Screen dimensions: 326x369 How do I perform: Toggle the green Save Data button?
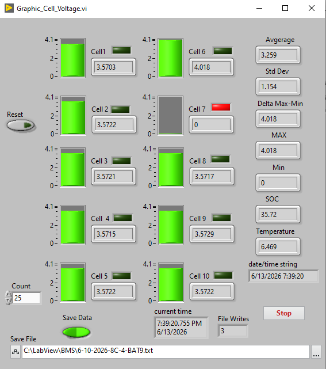tap(76, 332)
